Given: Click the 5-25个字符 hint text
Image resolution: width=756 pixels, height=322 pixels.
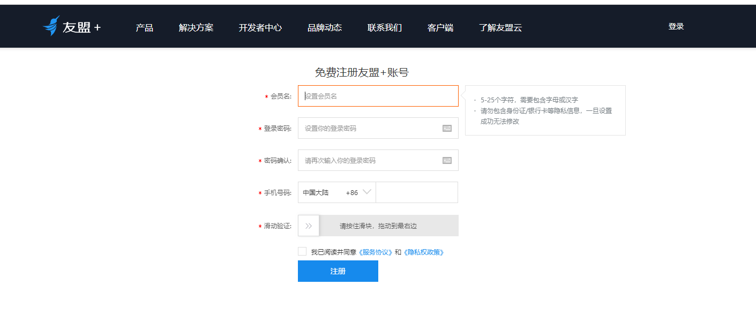Looking at the screenshot, I should click(529, 100).
